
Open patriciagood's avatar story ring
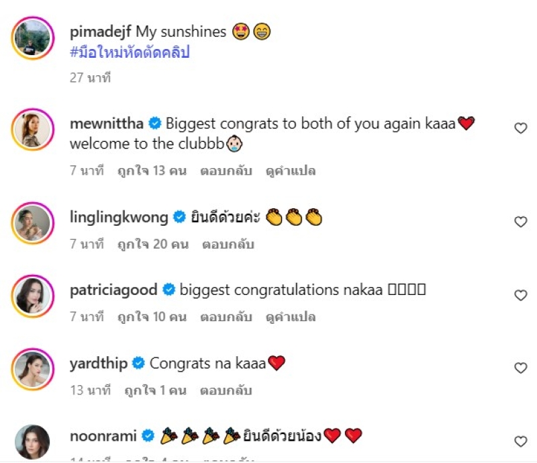(x=32, y=296)
